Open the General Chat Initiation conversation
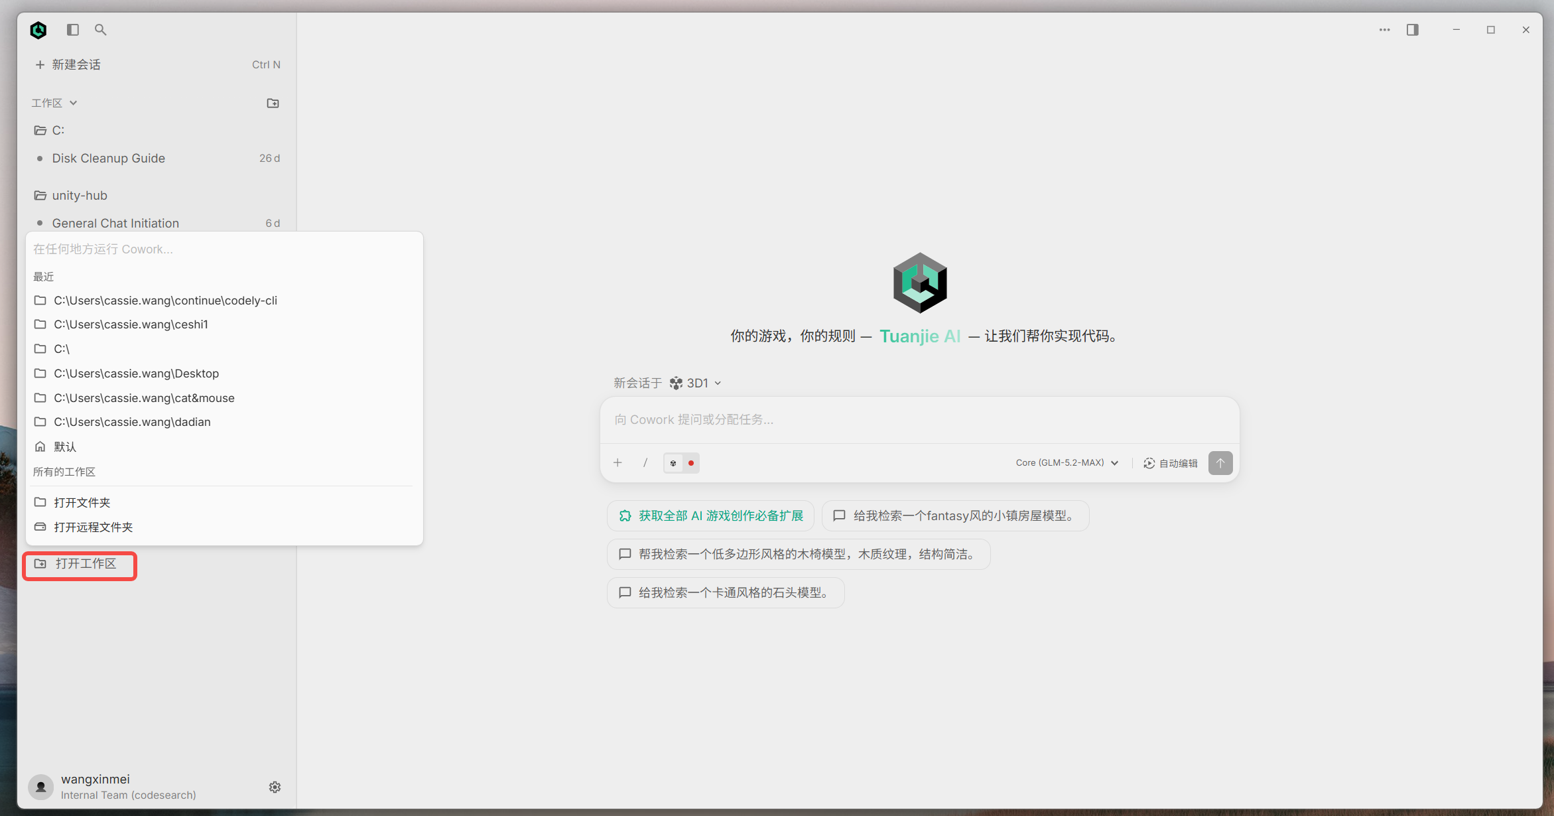 [157, 223]
